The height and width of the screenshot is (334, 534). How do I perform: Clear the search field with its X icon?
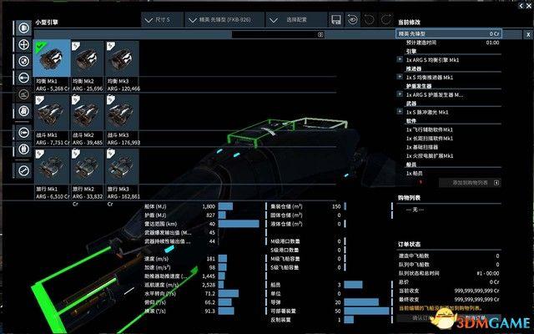(x=320, y=34)
